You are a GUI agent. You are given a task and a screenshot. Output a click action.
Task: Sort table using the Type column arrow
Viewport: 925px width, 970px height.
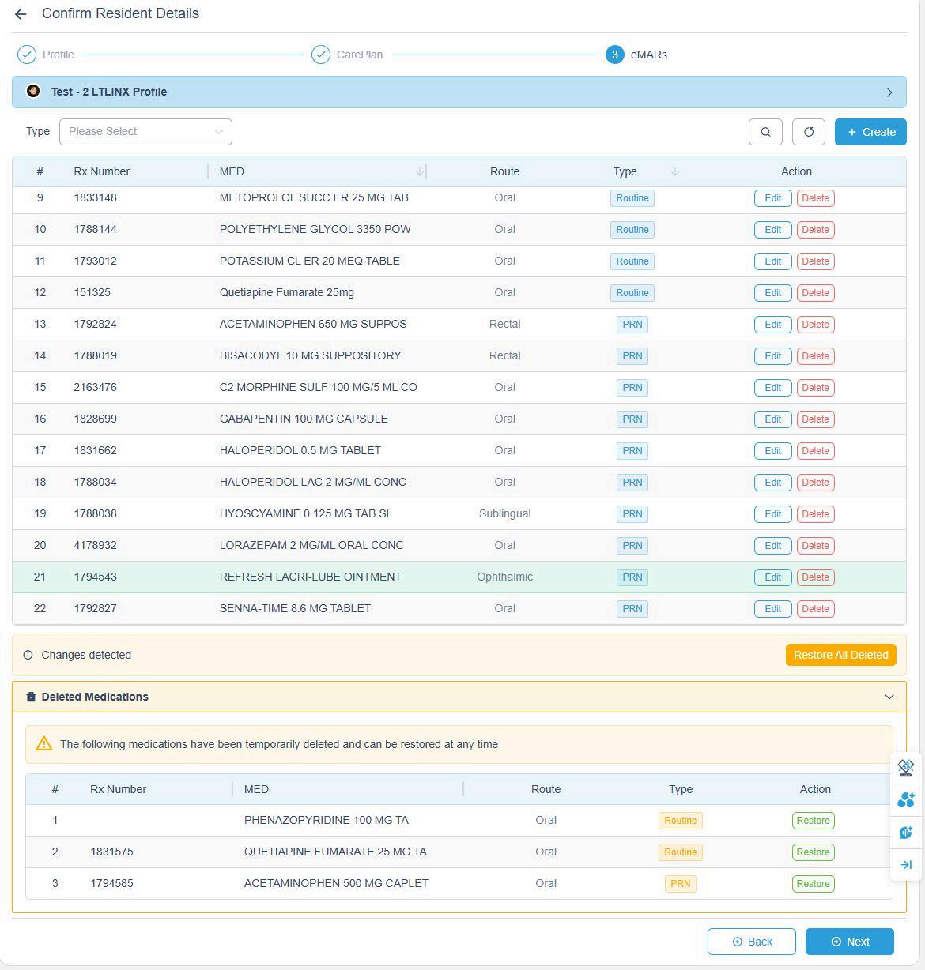[x=675, y=171]
